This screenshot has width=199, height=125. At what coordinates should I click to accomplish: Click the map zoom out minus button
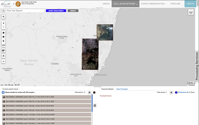point(3,27)
